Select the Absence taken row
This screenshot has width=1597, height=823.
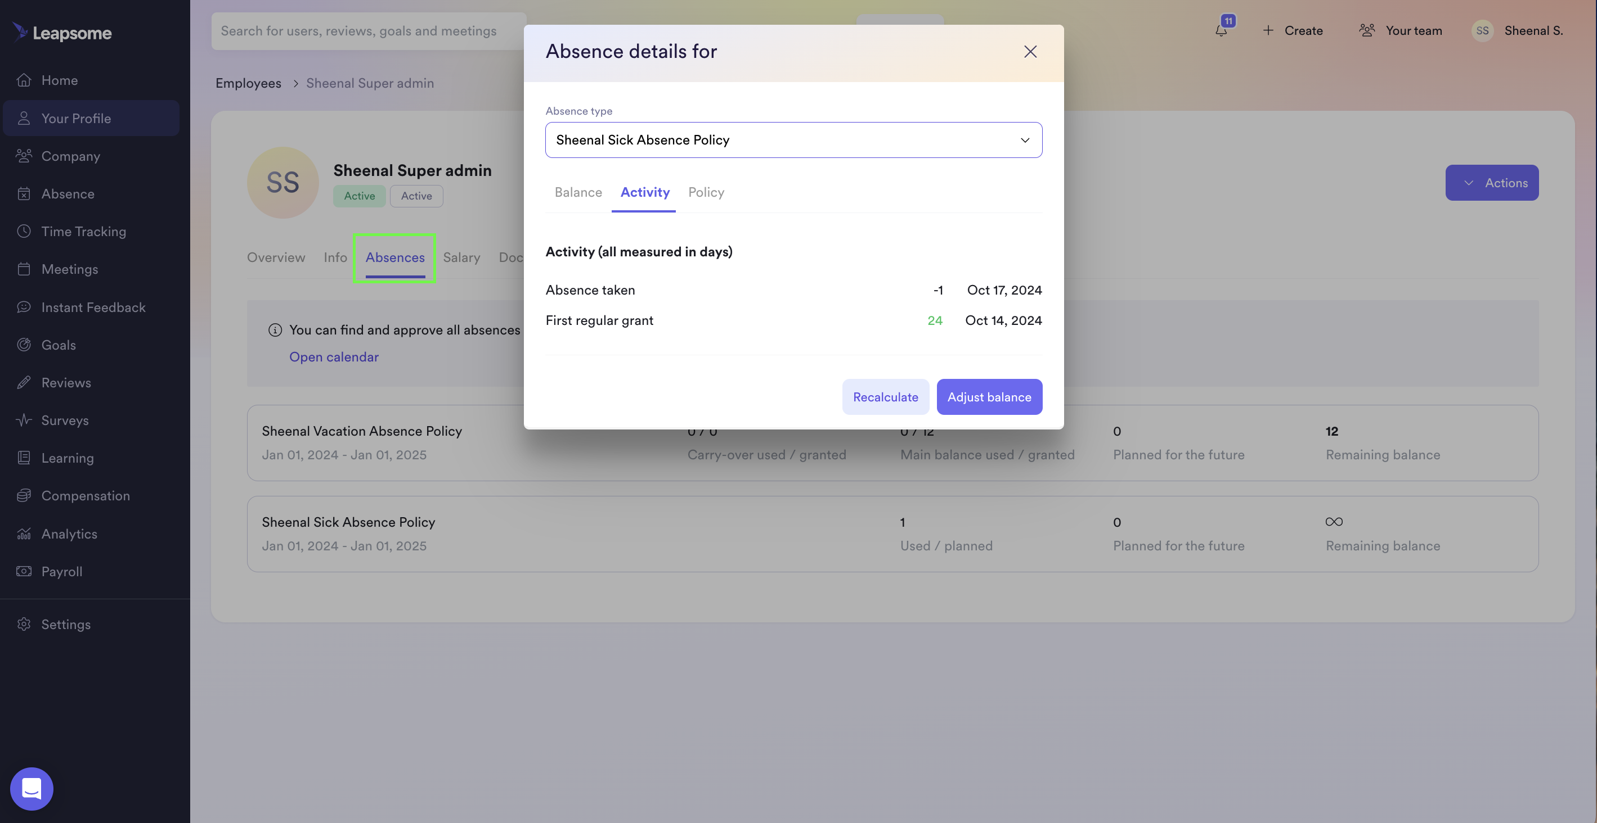(793, 291)
